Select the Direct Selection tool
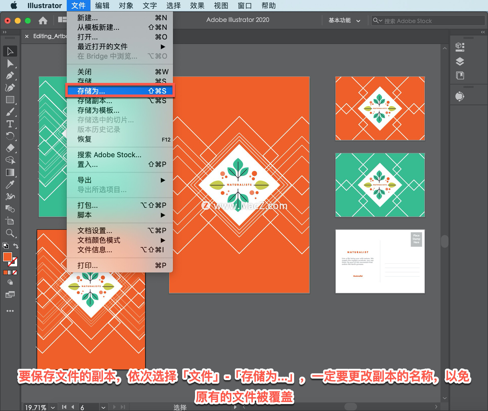This screenshot has height=411, width=488. click(10, 64)
